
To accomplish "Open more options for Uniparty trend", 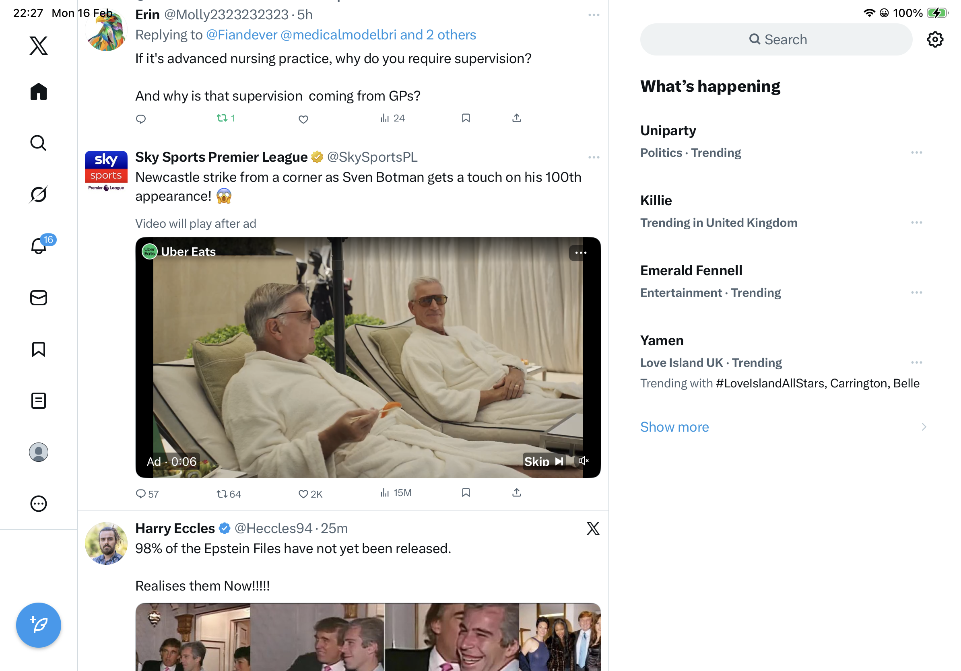I will pos(916,153).
